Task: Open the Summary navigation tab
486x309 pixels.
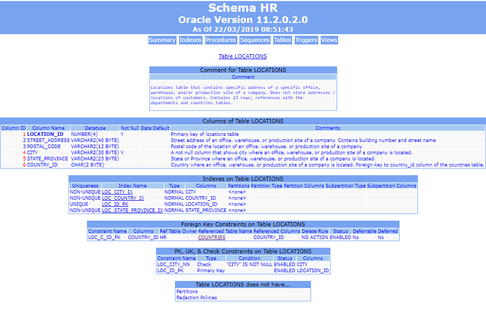Action: 162,40
